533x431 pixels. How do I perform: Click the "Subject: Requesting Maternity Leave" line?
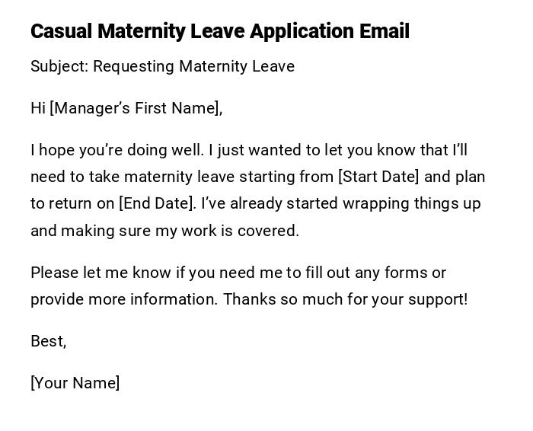[x=162, y=66]
